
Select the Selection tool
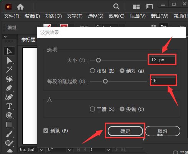coord(9,51)
